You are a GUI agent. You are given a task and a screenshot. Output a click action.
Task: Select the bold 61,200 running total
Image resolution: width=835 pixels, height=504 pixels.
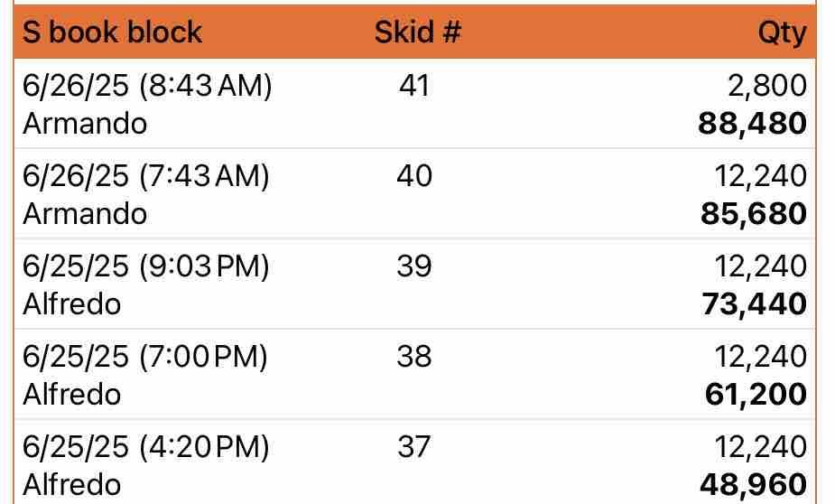756,395
